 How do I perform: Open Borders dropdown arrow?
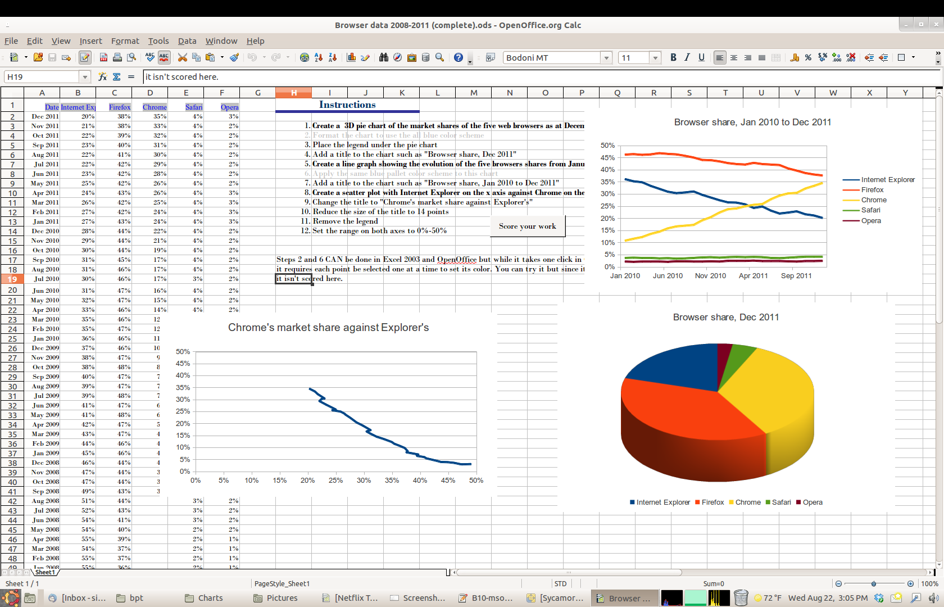(x=913, y=57)
